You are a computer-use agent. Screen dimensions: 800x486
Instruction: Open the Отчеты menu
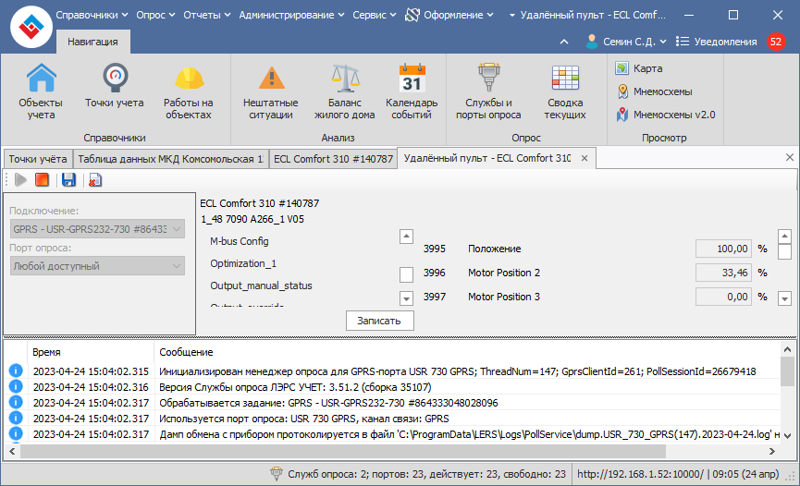[x=207, y=15]
